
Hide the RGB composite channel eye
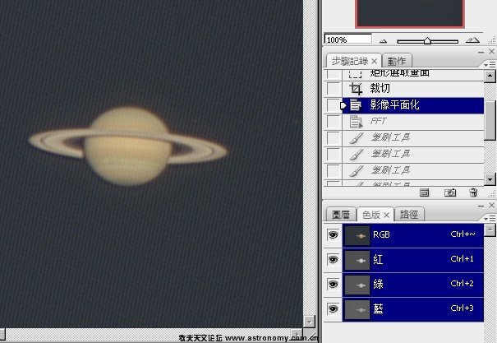[333, 235]
